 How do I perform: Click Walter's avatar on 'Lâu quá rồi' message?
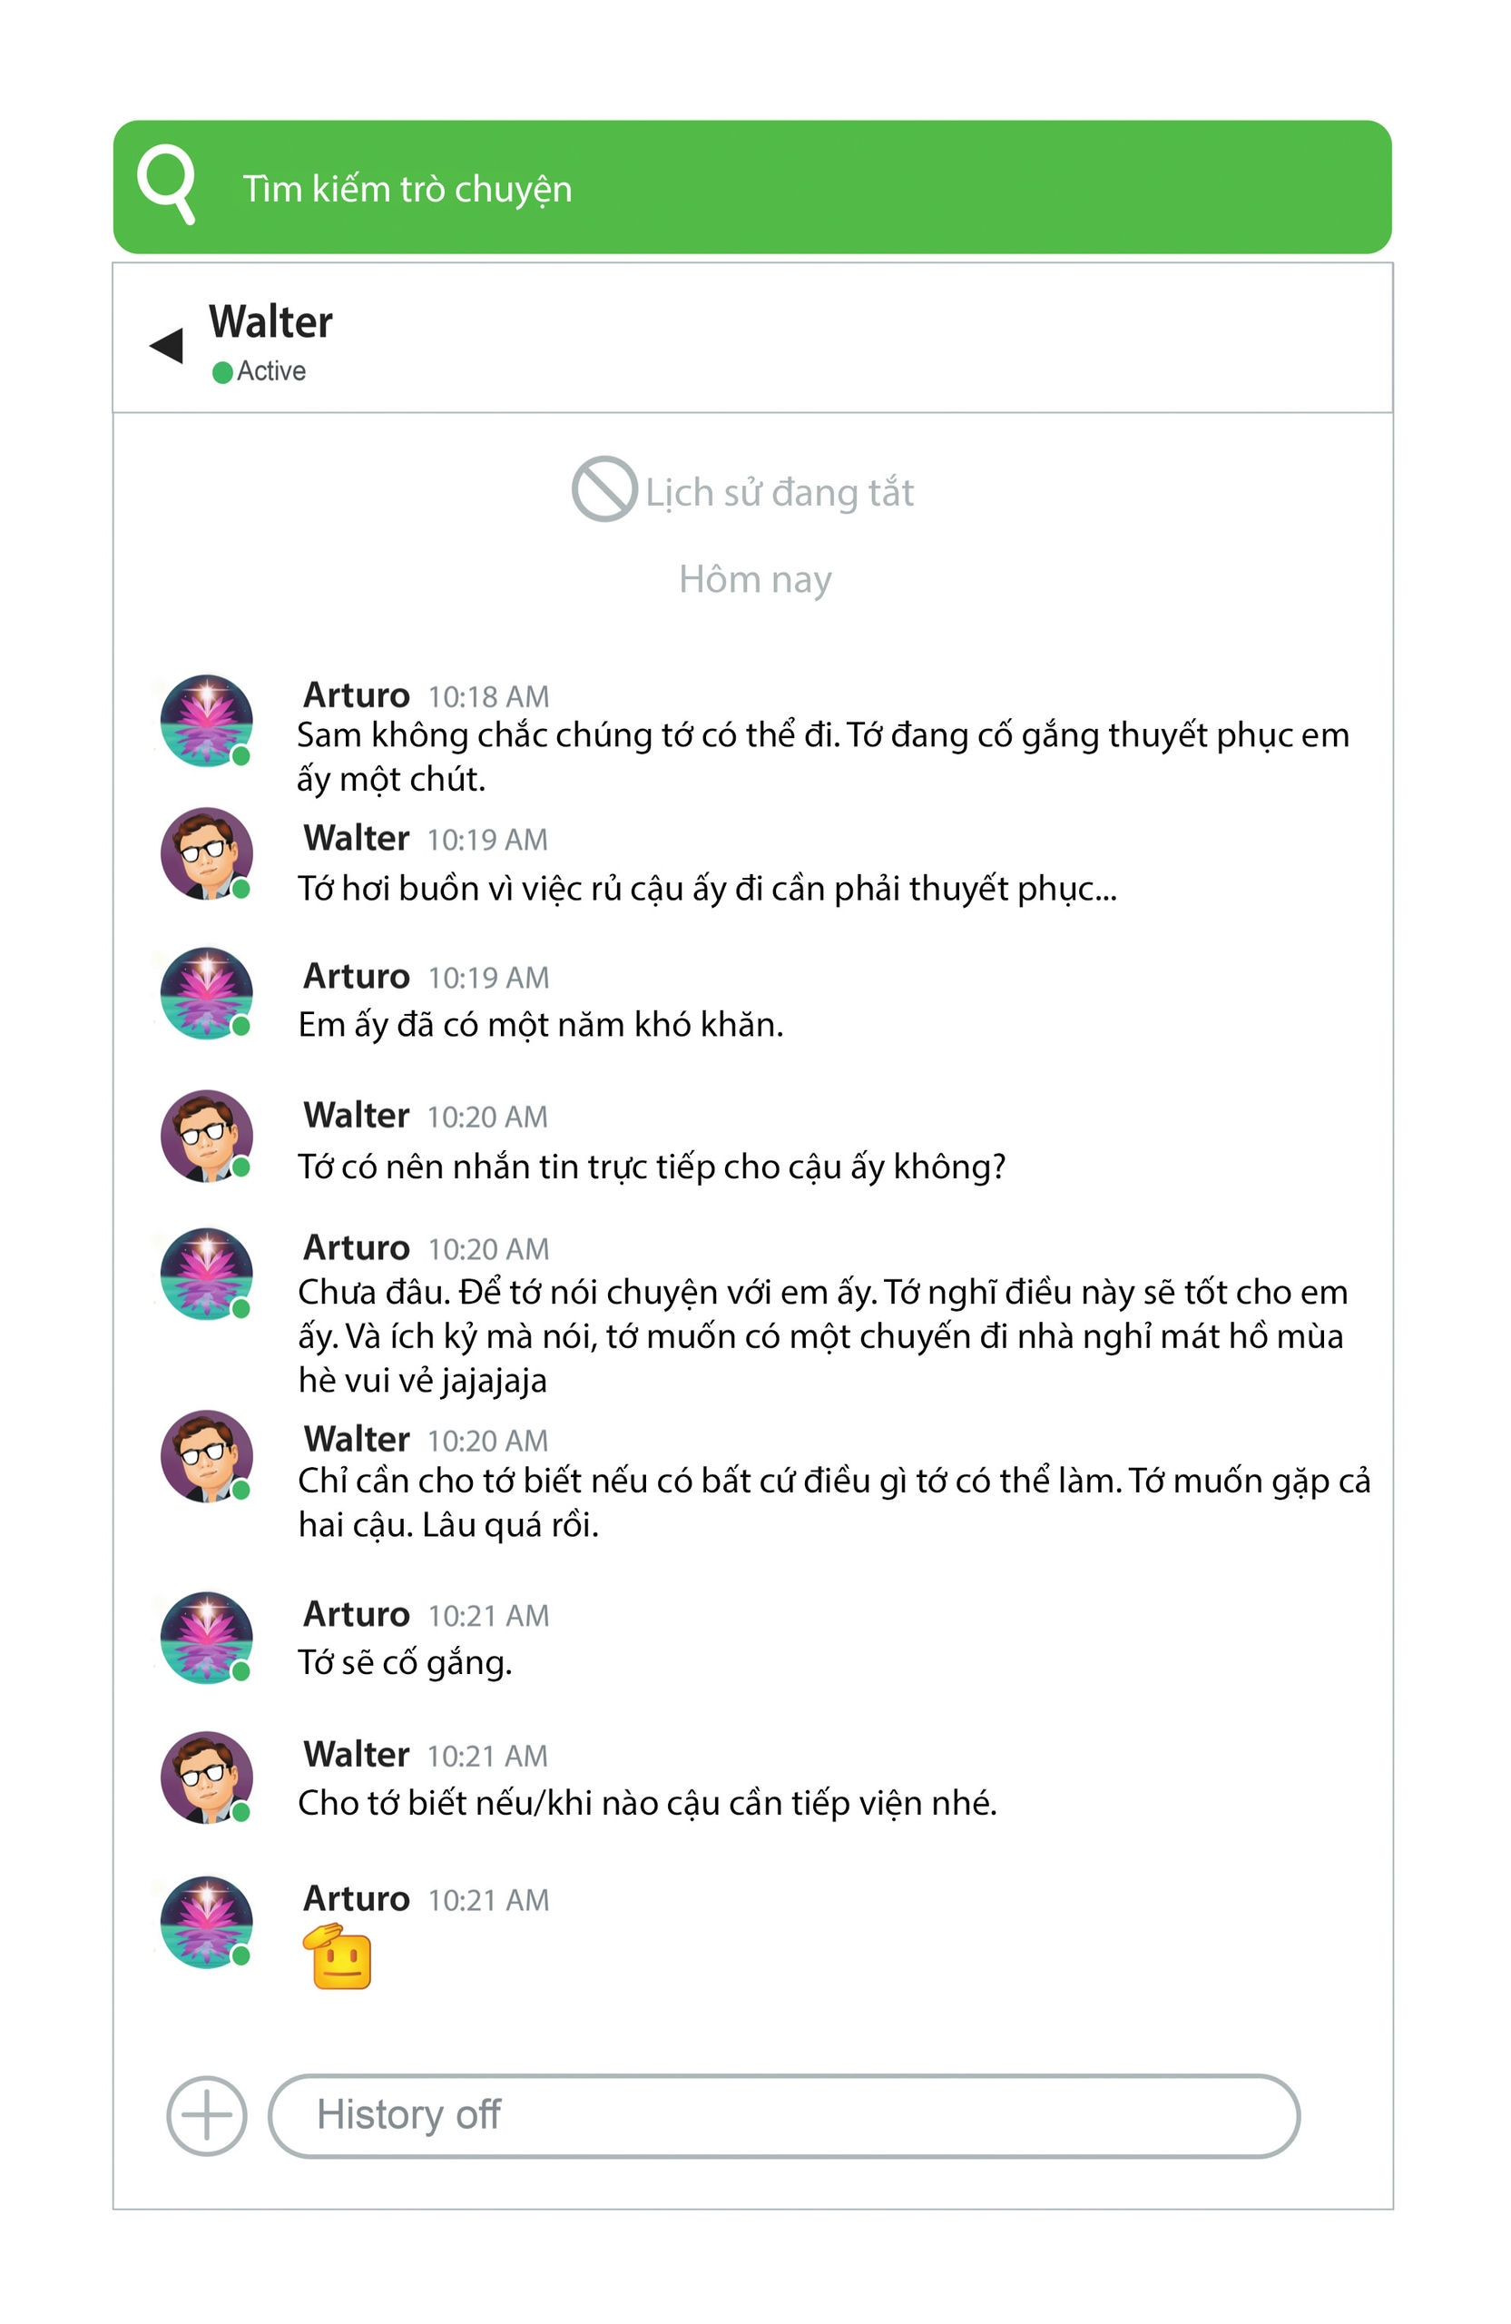207,1456
